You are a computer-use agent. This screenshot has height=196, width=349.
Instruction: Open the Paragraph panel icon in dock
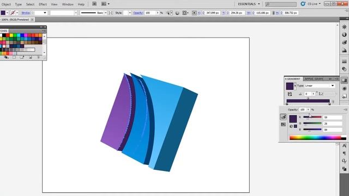[x=344, y=154]
